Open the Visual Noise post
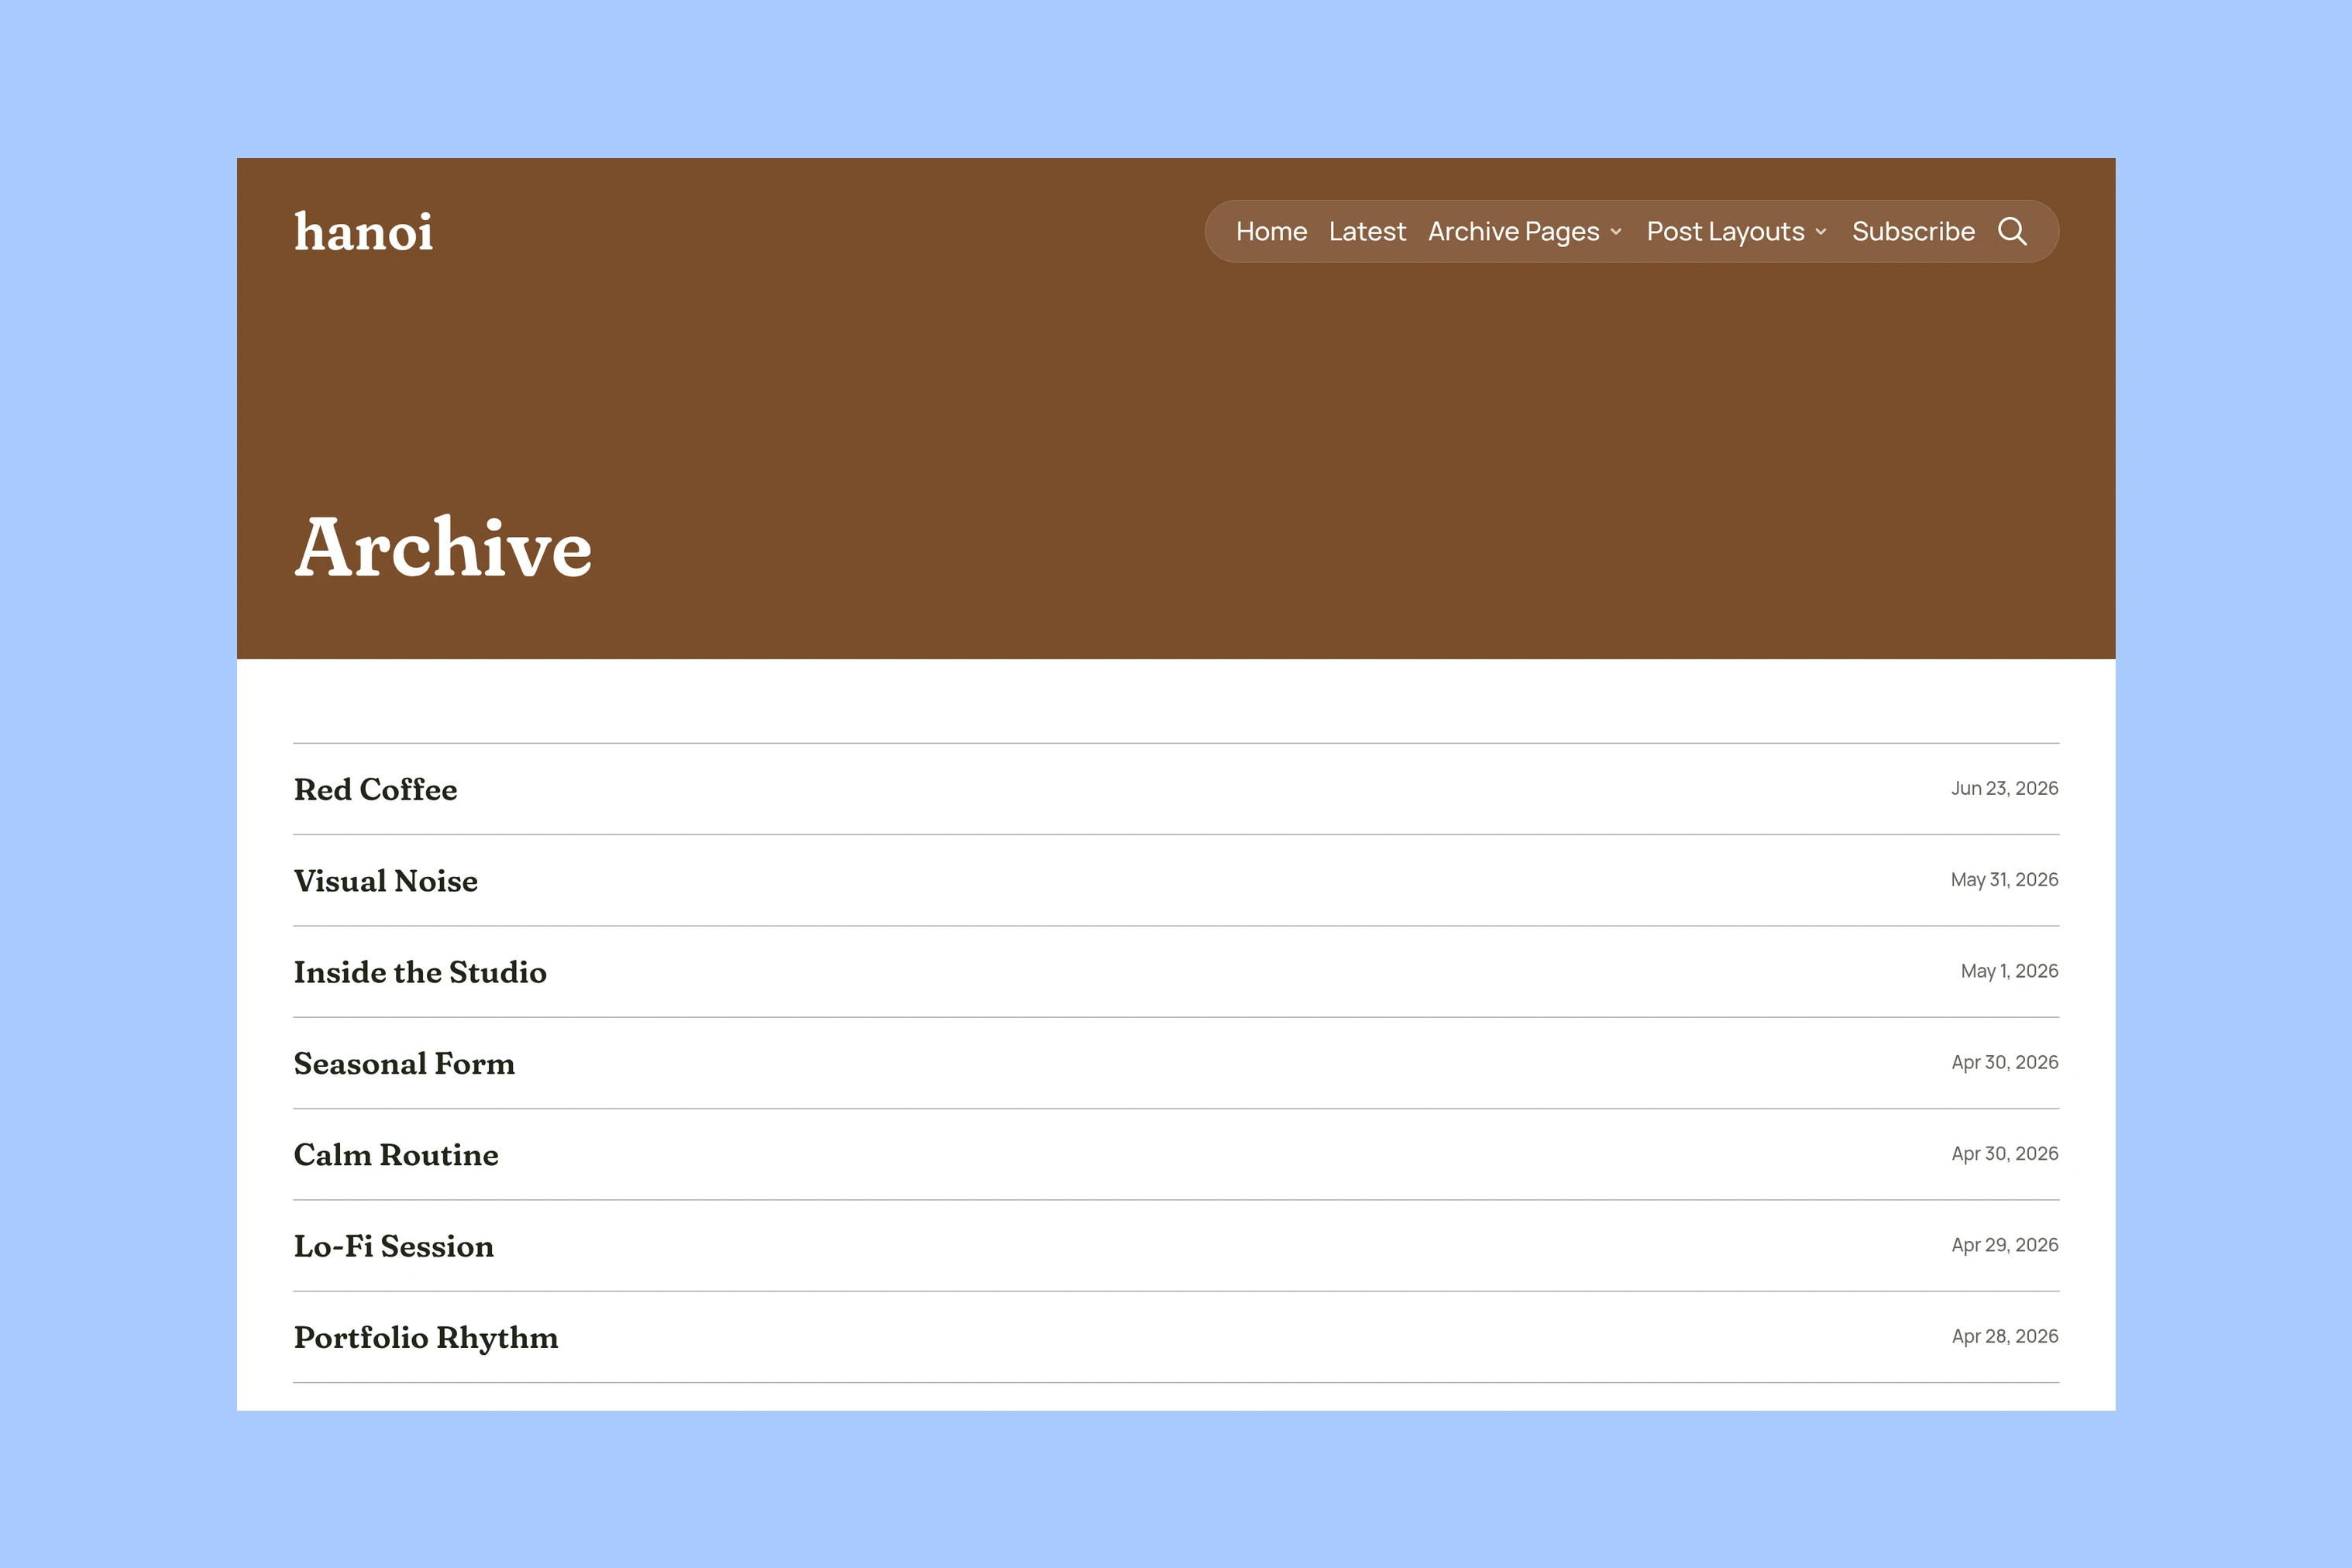This screenshot has width=2352, height=1568. [x=386, y=881]
